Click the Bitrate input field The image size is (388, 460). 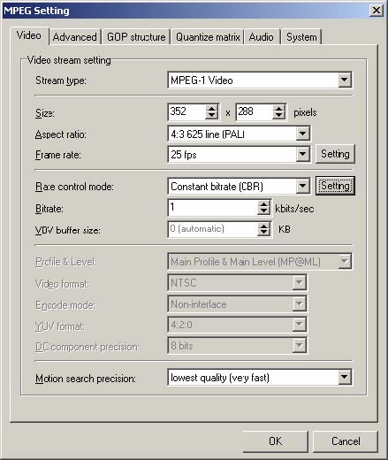tap(213, 208)
